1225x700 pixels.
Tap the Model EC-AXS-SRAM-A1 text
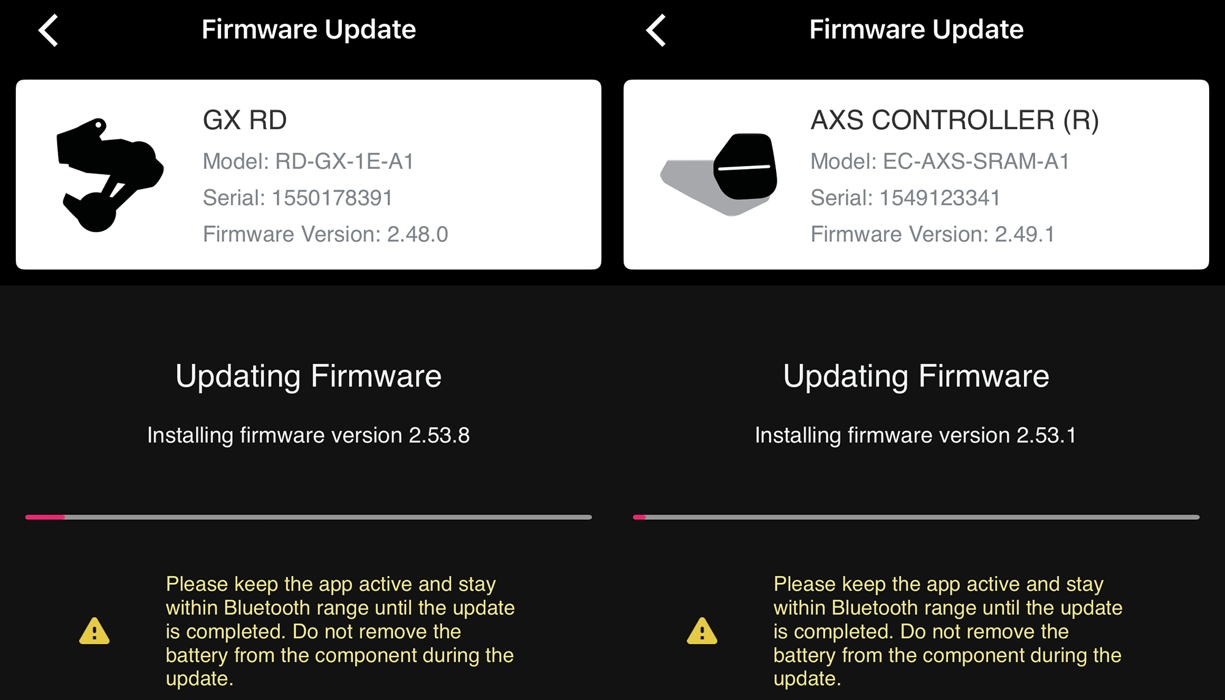[x=940, y=161]
